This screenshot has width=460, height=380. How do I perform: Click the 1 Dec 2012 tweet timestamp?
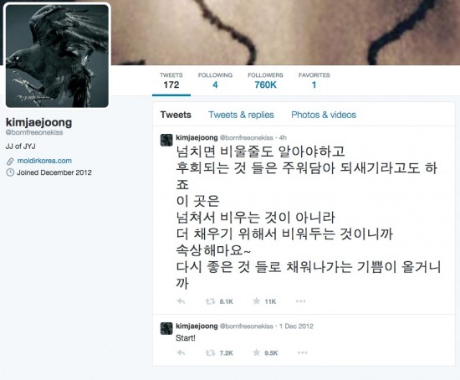tap(296, 326)
